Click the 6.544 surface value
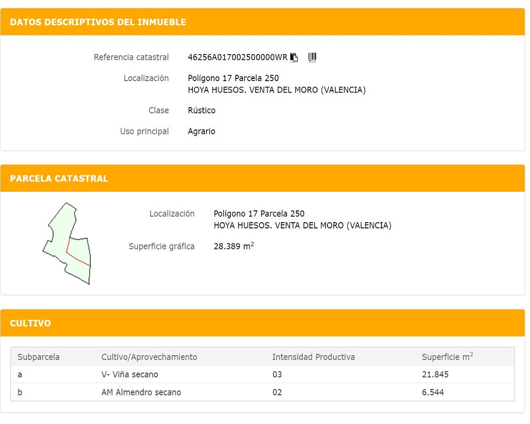Viewport: 530px width, 424px height. [x=432, y=393]
